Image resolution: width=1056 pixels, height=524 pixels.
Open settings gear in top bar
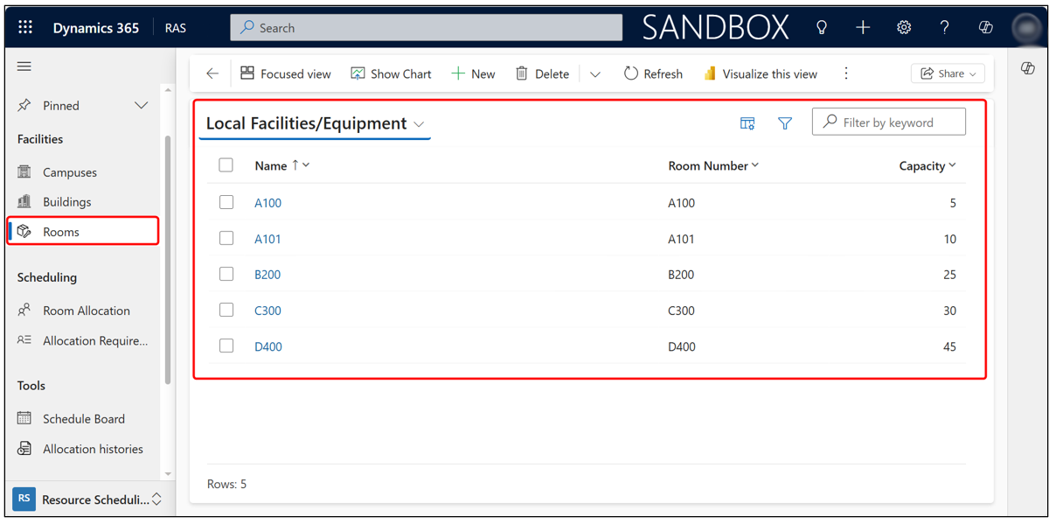[x=904, y=28]
